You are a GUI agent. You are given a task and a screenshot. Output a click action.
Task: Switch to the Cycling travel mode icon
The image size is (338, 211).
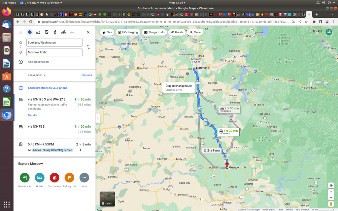[x=63, y=32]
